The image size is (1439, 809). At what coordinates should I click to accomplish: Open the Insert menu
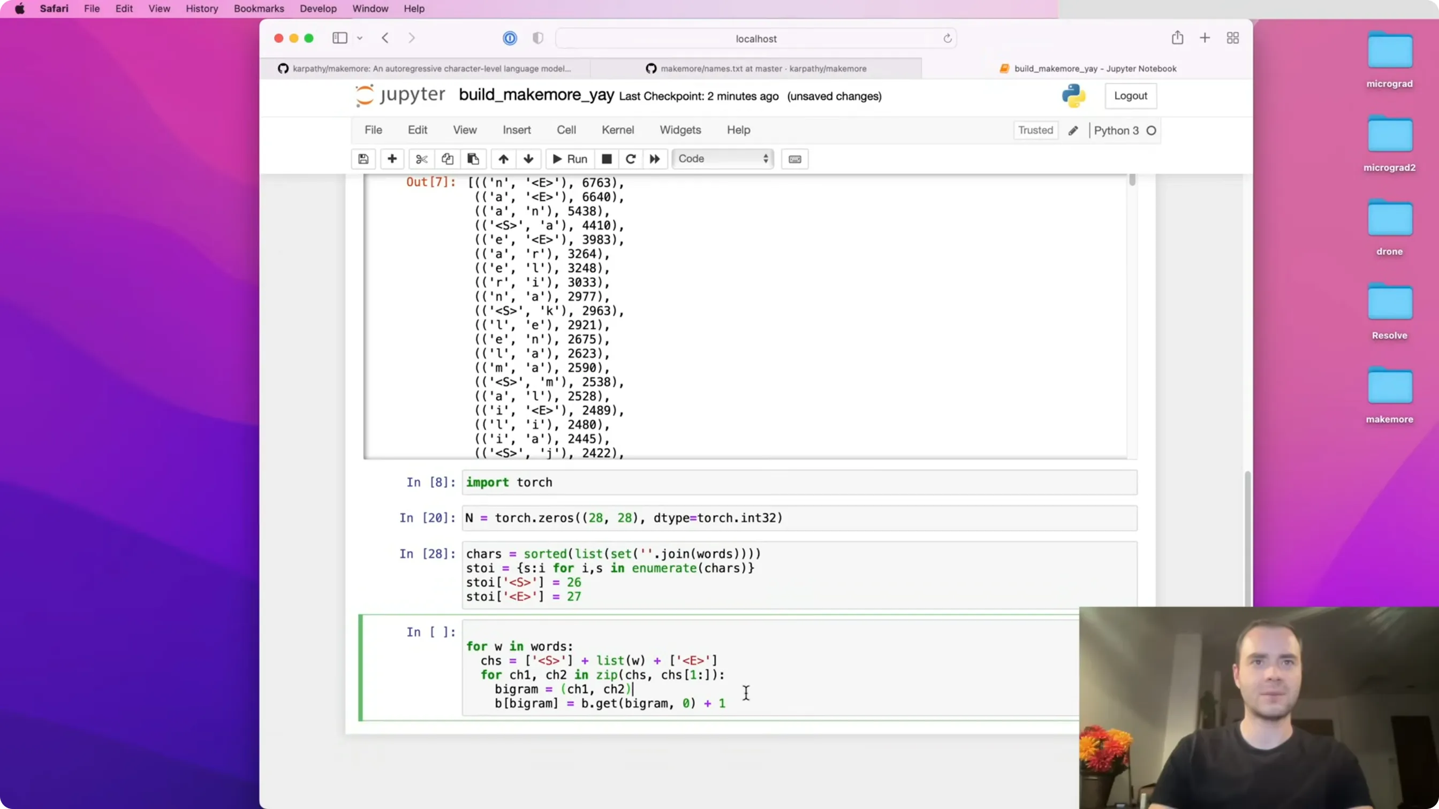click(x=516, y=130)
